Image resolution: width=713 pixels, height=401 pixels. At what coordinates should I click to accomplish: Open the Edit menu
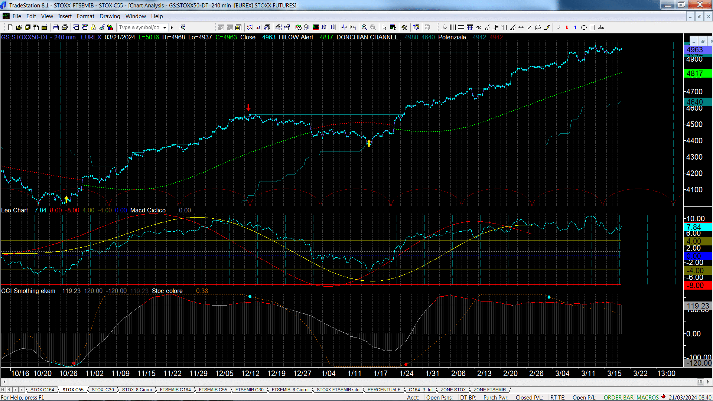[31, 16]
